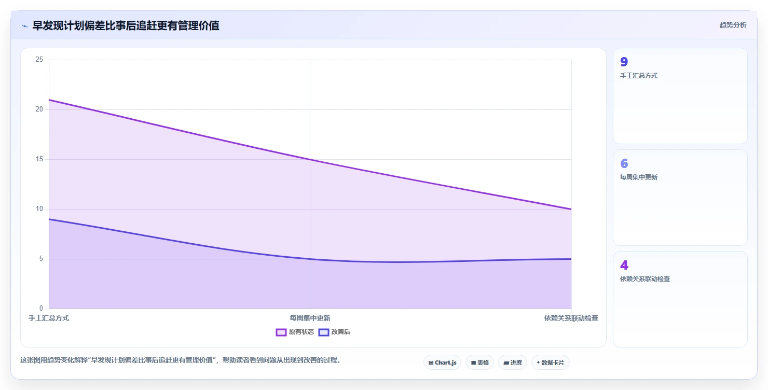Click the y-axis tick label 10
768x390 pixels.
[39, 209]
